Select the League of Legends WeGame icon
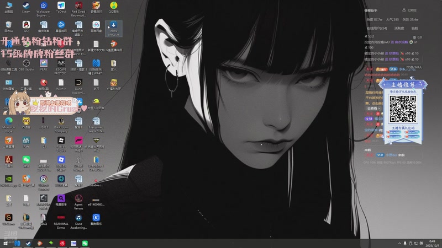Screen dimensions: 442x248 26,222
